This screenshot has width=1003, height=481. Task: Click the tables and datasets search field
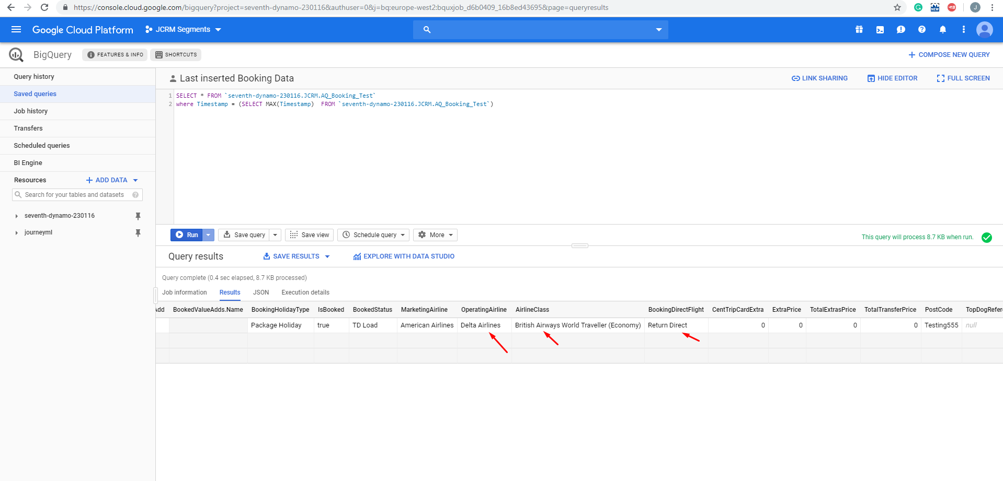click(77, 195)
